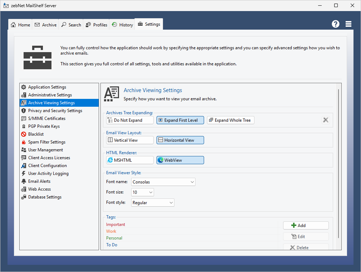Click the User Activity Logging lightning icon
The image size is (361, 272).
[24, 173]
